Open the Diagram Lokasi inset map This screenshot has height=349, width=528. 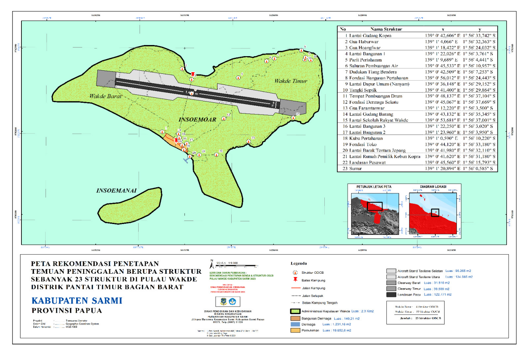point(433,214)
